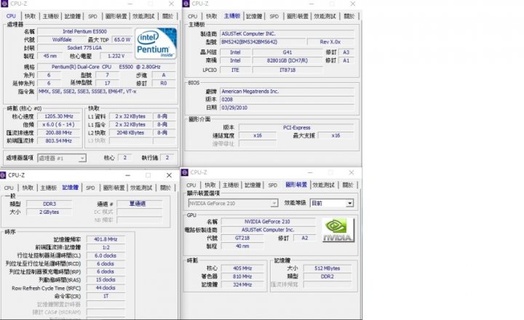Viewport: 524px width, 320px height.
Task: Click CPU-Z title icon in memory window
Action: [3, 175]
